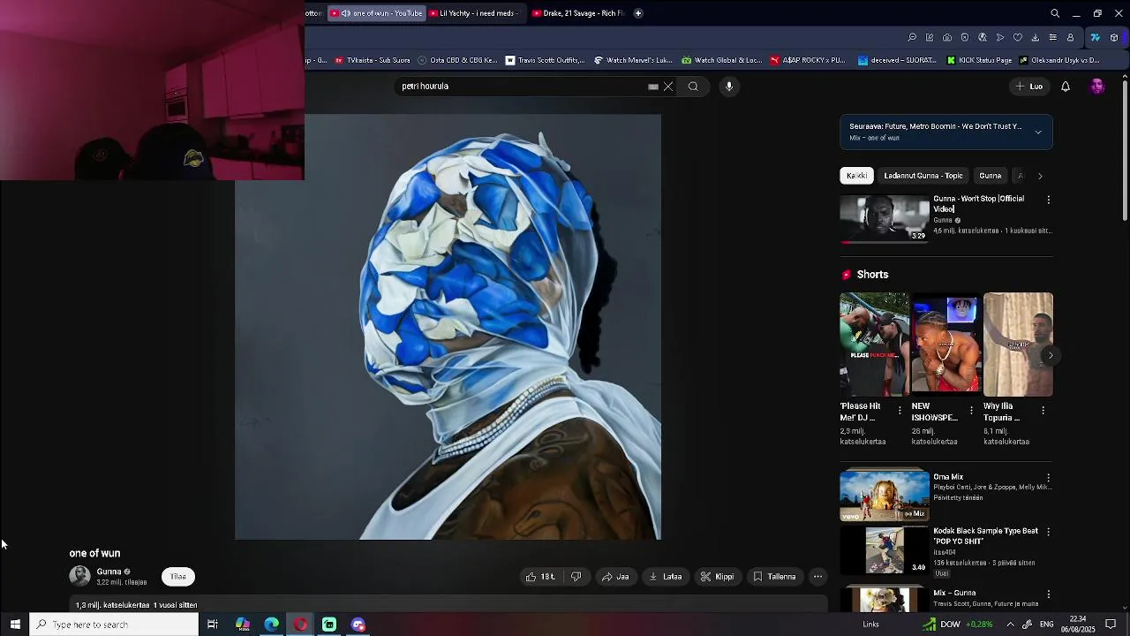Open browser downloads arrow icon

(x=1036, y=37)
